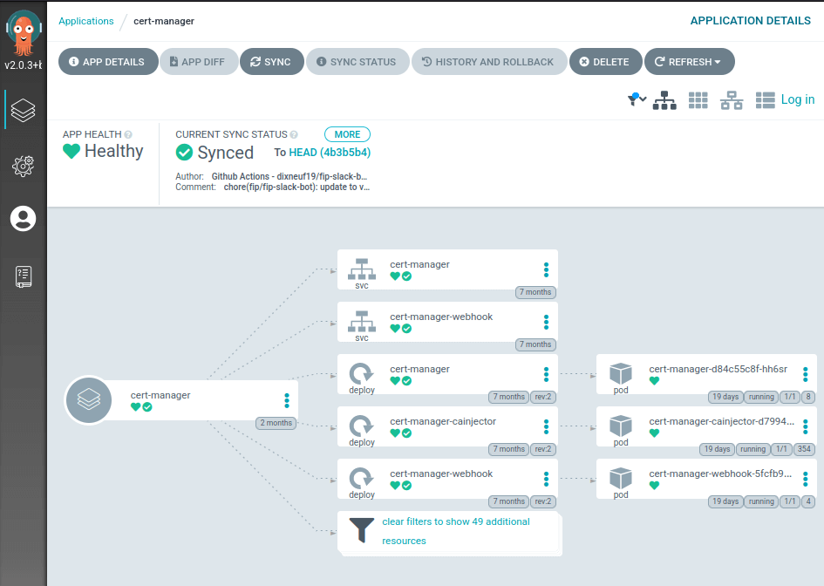
Task: Open the User Info sidebar icon
Action: (x=24, y=219)
